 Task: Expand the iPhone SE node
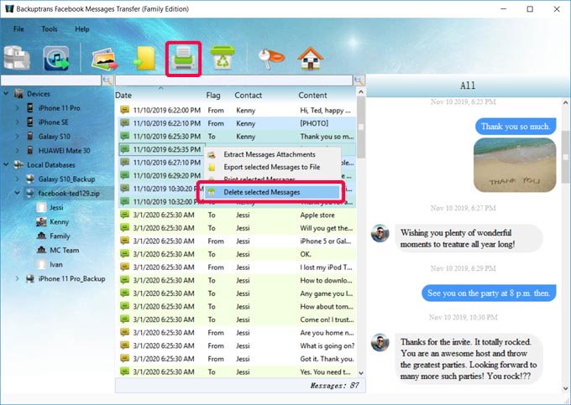17,122
